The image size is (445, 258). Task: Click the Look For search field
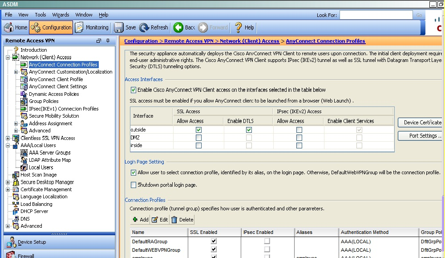(376, 15)
